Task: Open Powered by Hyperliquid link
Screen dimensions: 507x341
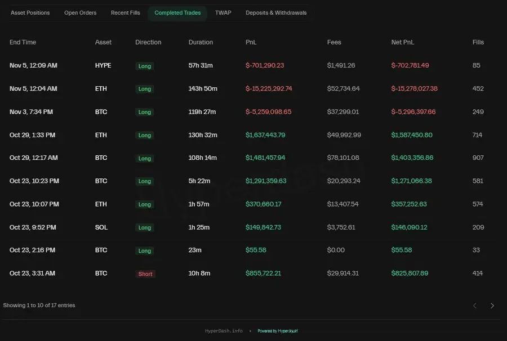Action: pos(277,331)
